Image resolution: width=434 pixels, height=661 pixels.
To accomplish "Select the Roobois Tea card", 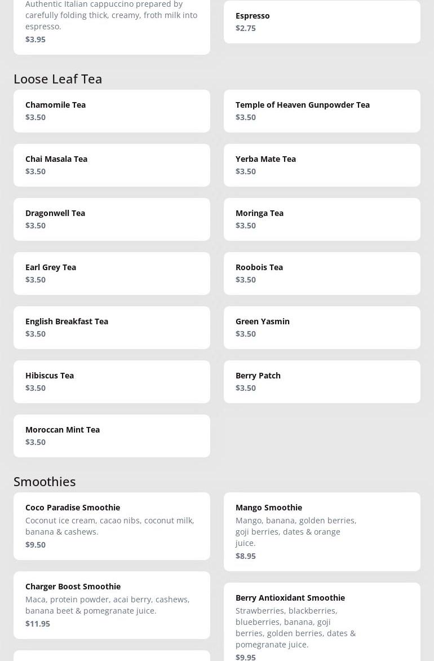I will point(322,274).
